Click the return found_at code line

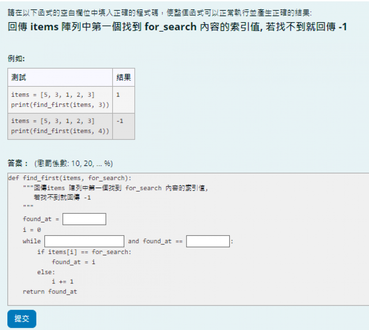(50, 292)
